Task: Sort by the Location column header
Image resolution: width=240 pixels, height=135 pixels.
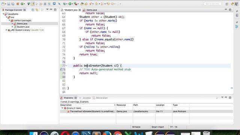Action: pos(164,105)
